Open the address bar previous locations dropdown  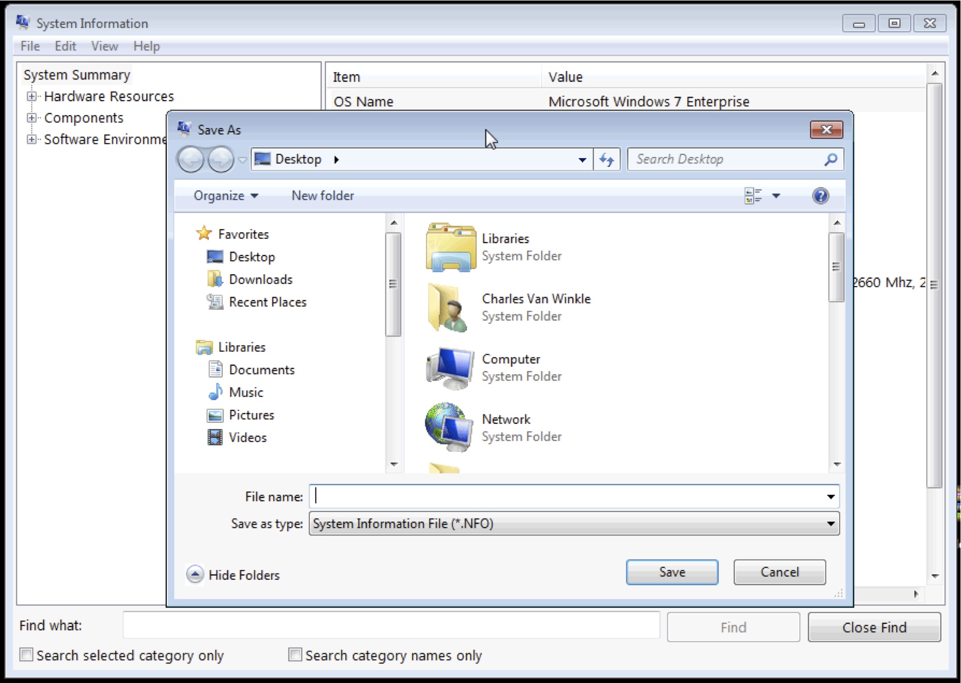582,160
